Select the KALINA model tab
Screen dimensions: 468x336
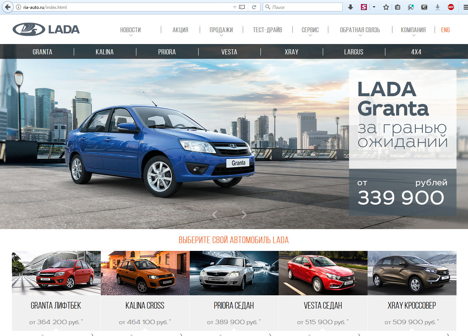[105, 52]
